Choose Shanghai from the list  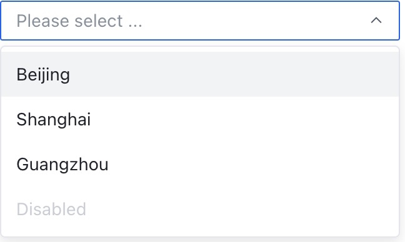pos(200,119)
